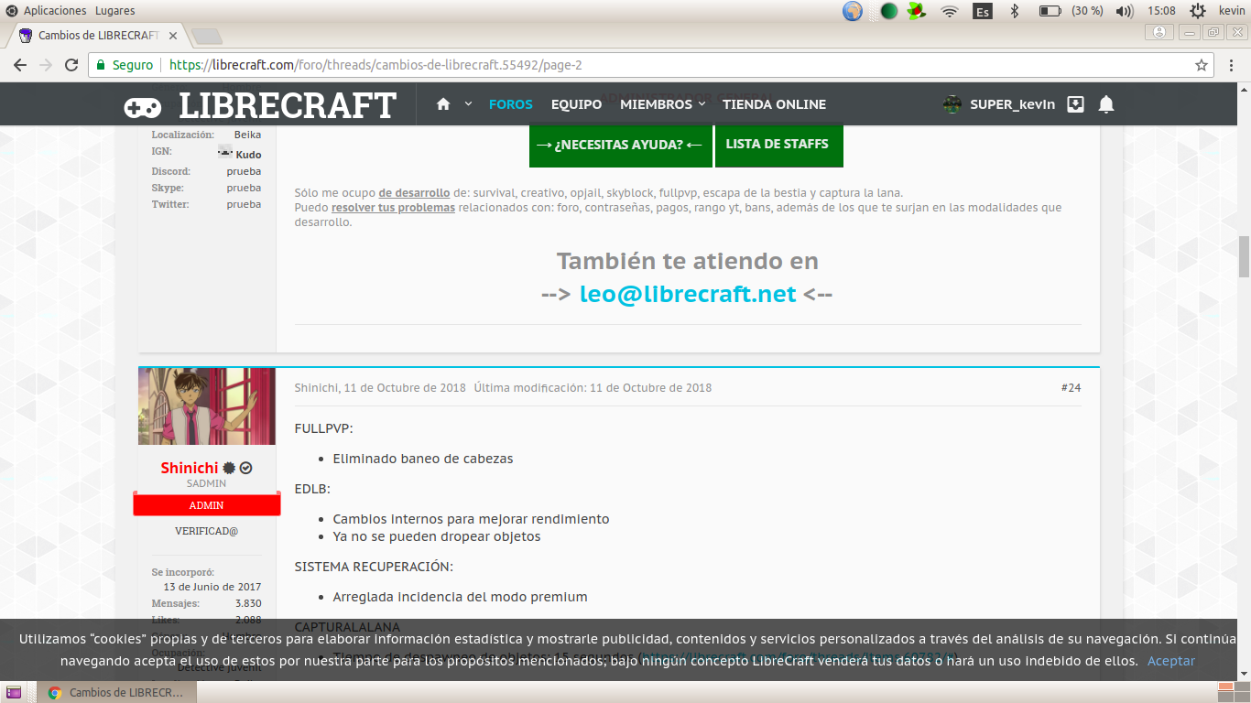Open the MIEMBROS page
The image size is (1251, 703).
click(x=657, y=104)
